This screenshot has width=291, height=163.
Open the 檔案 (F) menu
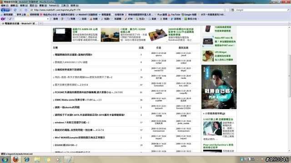coord(5,6)
